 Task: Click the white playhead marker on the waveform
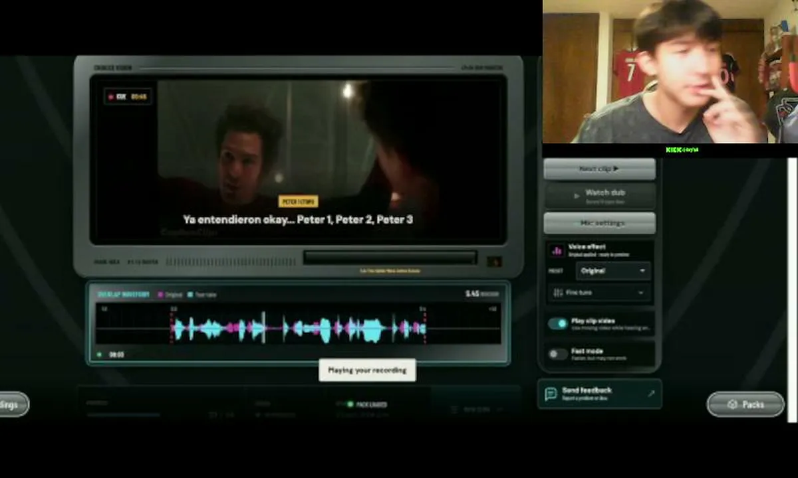coord(264,327)
